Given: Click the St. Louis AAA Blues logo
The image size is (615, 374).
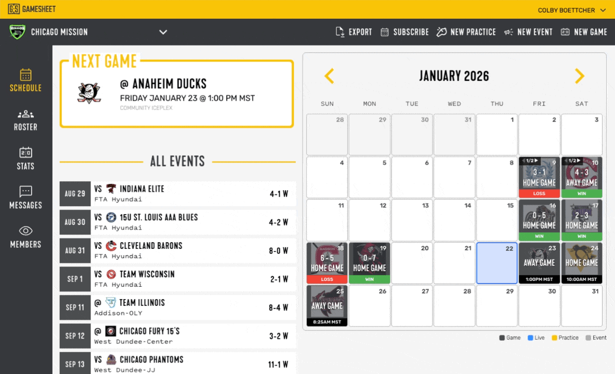Looking at the screenshot, I should tap(111, 217).
